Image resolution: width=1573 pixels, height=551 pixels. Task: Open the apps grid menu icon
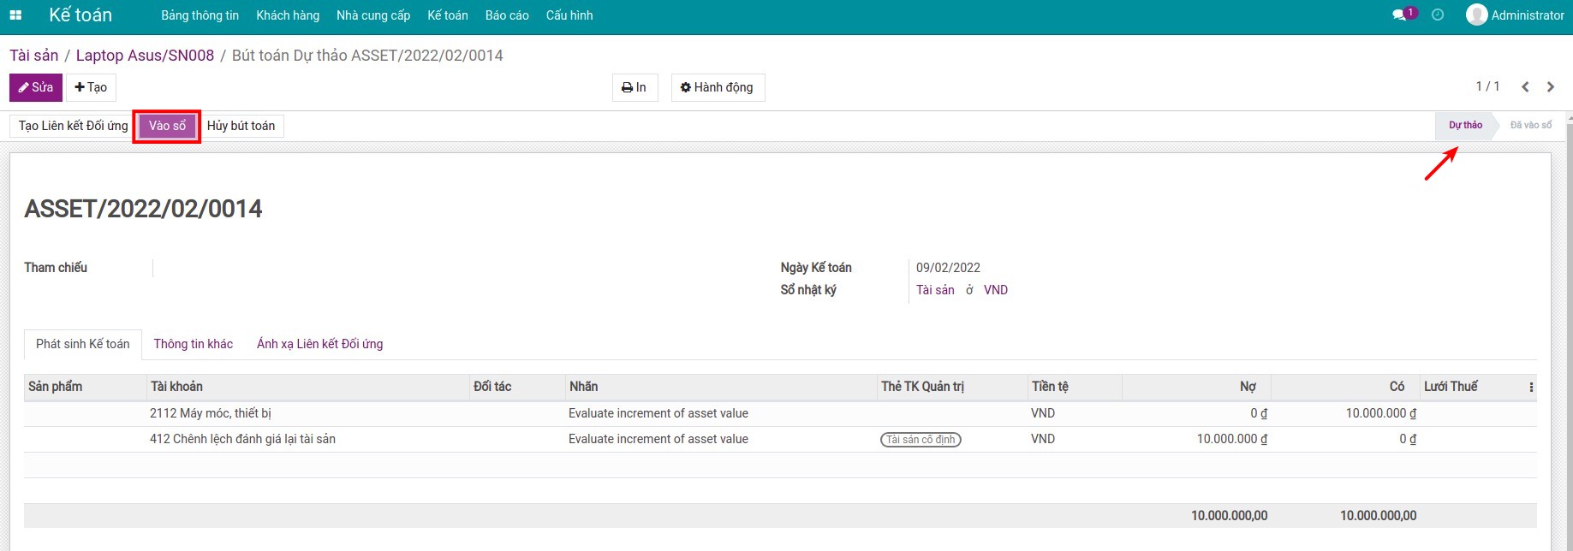15,15
